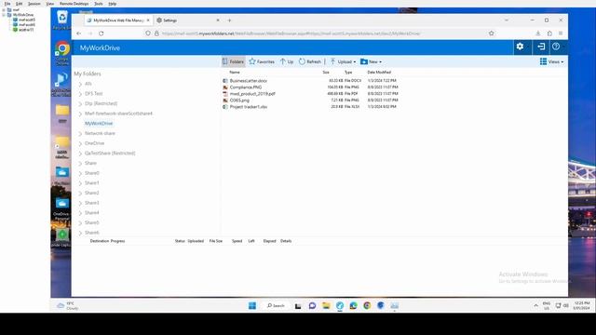This screenshot has width=596, height=335.
Task: Close the Settings browser tab
Action: click(x=218, y=20)
